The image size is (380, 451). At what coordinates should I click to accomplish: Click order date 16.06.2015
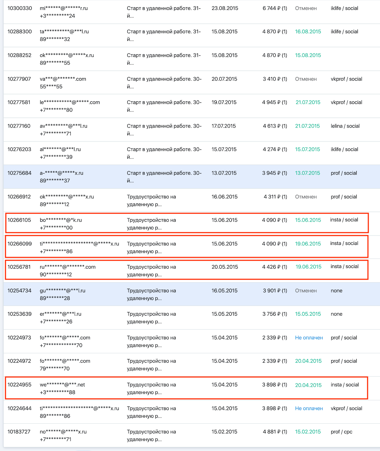tap(224, 197)
